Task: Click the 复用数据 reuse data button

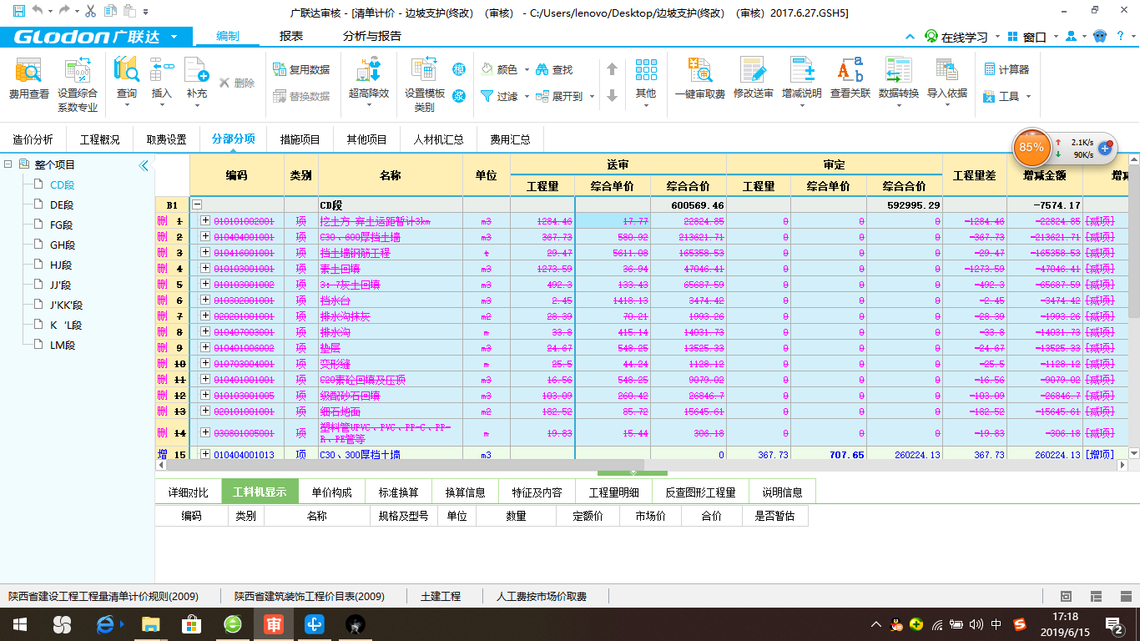Action: (301, 69)
